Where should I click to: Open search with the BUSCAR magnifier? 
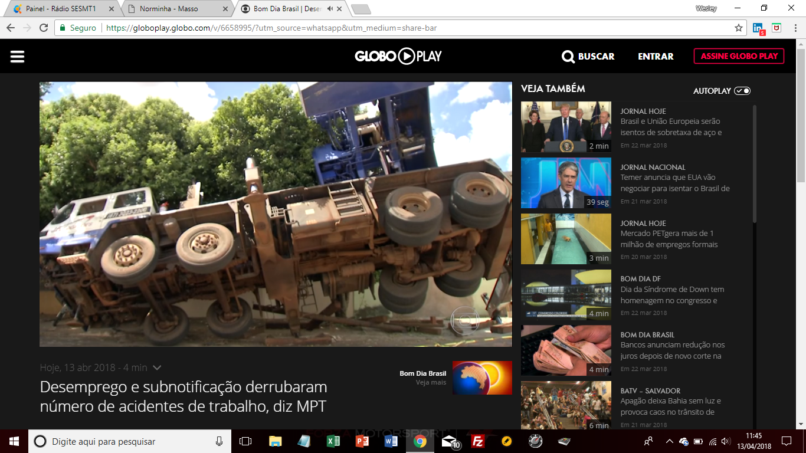pos(568,57)
